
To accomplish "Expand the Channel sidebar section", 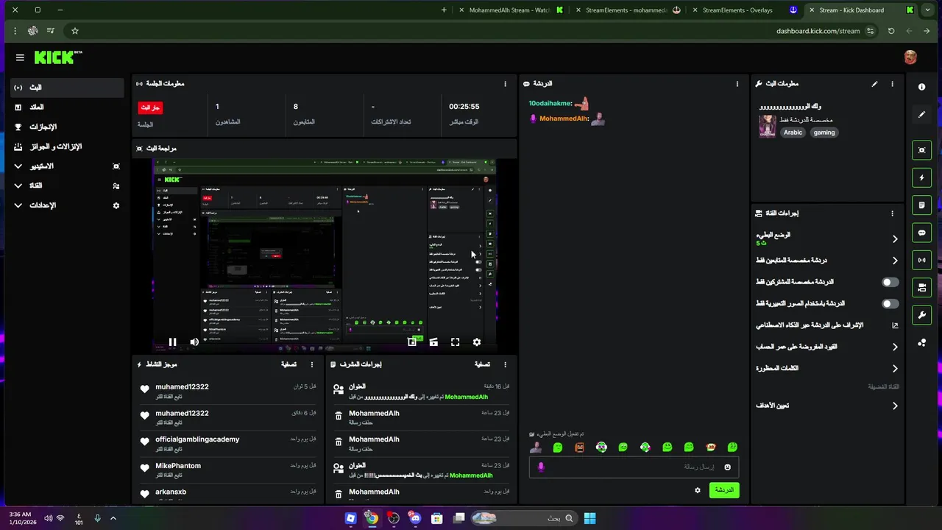I will pyautogui.click(x=67, y=185).
